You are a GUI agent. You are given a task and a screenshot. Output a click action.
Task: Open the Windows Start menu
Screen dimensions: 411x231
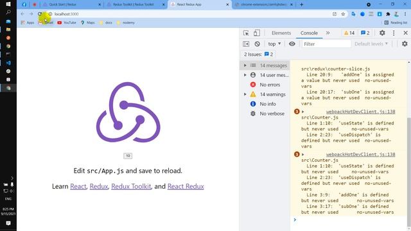pos(8,4)
